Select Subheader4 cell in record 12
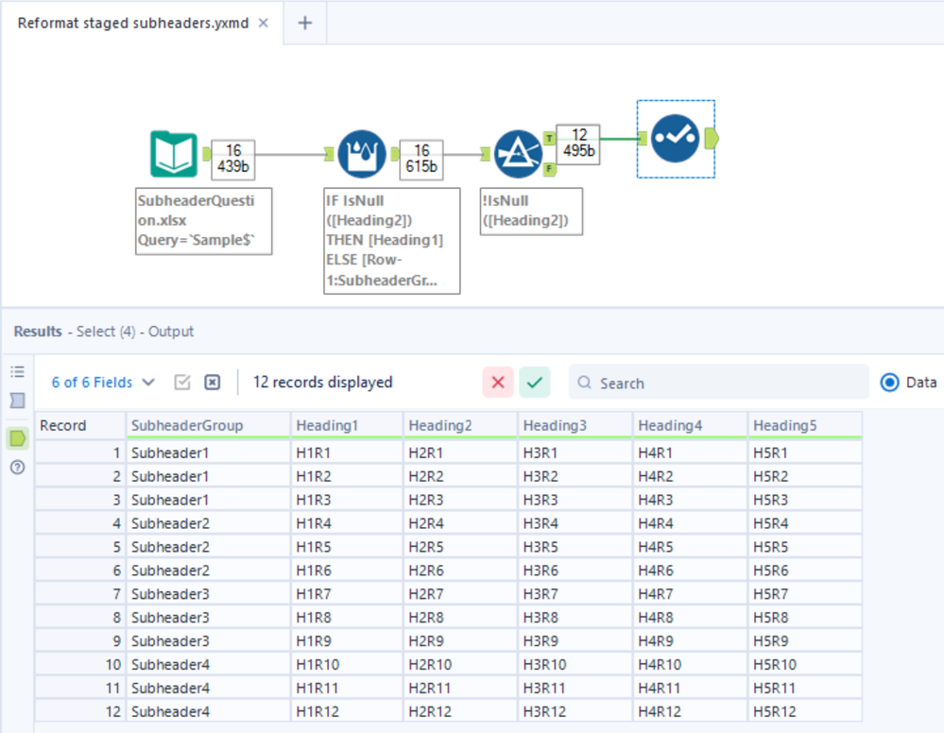 (x=208, y=710)
